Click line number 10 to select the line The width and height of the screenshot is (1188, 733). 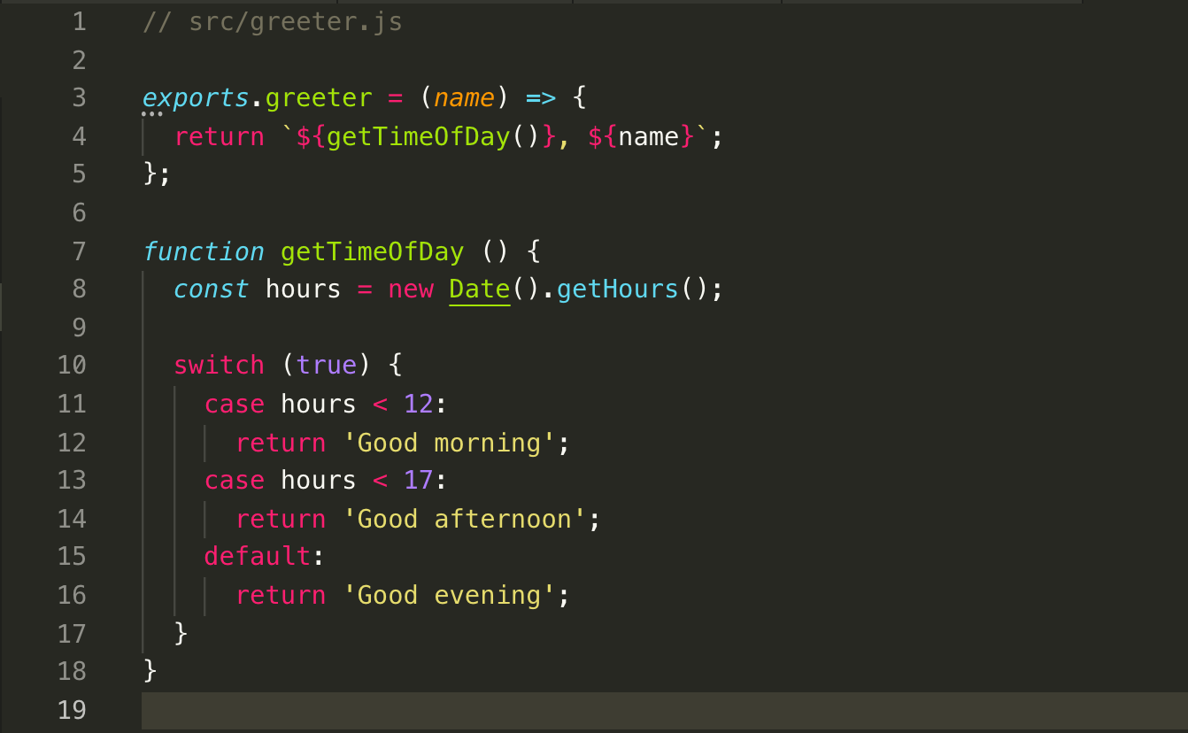pyautogui.click(x=72, y=364)
